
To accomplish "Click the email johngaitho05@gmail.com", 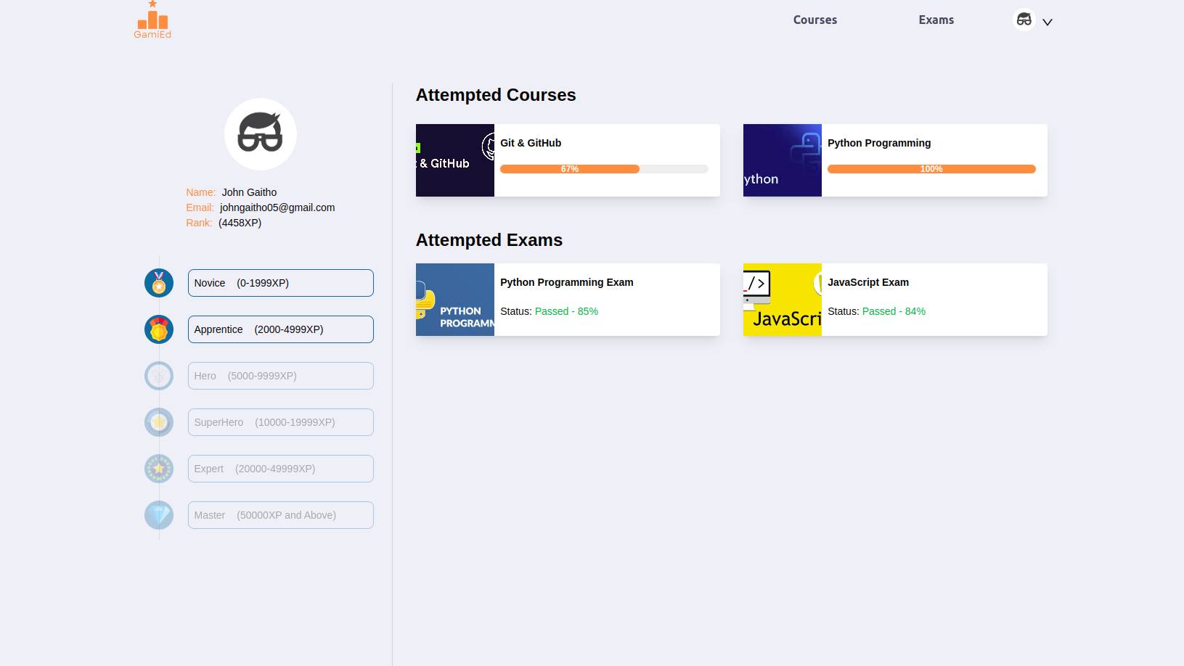I will pos(277,207).
